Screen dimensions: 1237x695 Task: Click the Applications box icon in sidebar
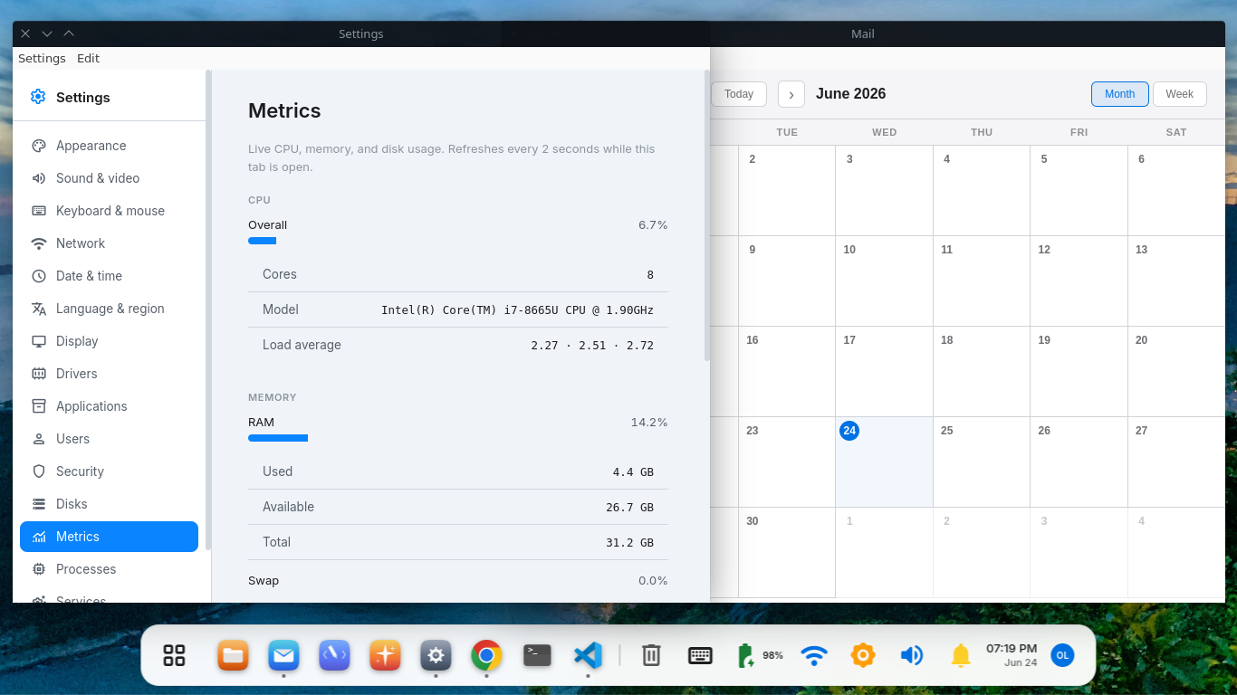tap(39, 406)
